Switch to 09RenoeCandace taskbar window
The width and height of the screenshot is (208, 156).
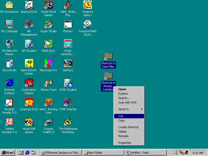pos(61,153)
